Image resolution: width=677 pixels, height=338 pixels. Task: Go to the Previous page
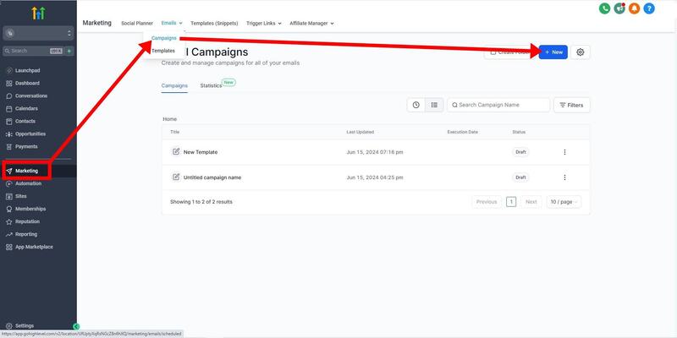click(487, 202)
